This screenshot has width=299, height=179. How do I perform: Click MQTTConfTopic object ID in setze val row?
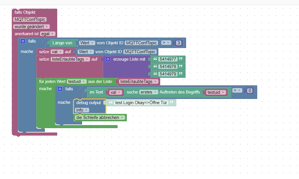click(140, 52)
